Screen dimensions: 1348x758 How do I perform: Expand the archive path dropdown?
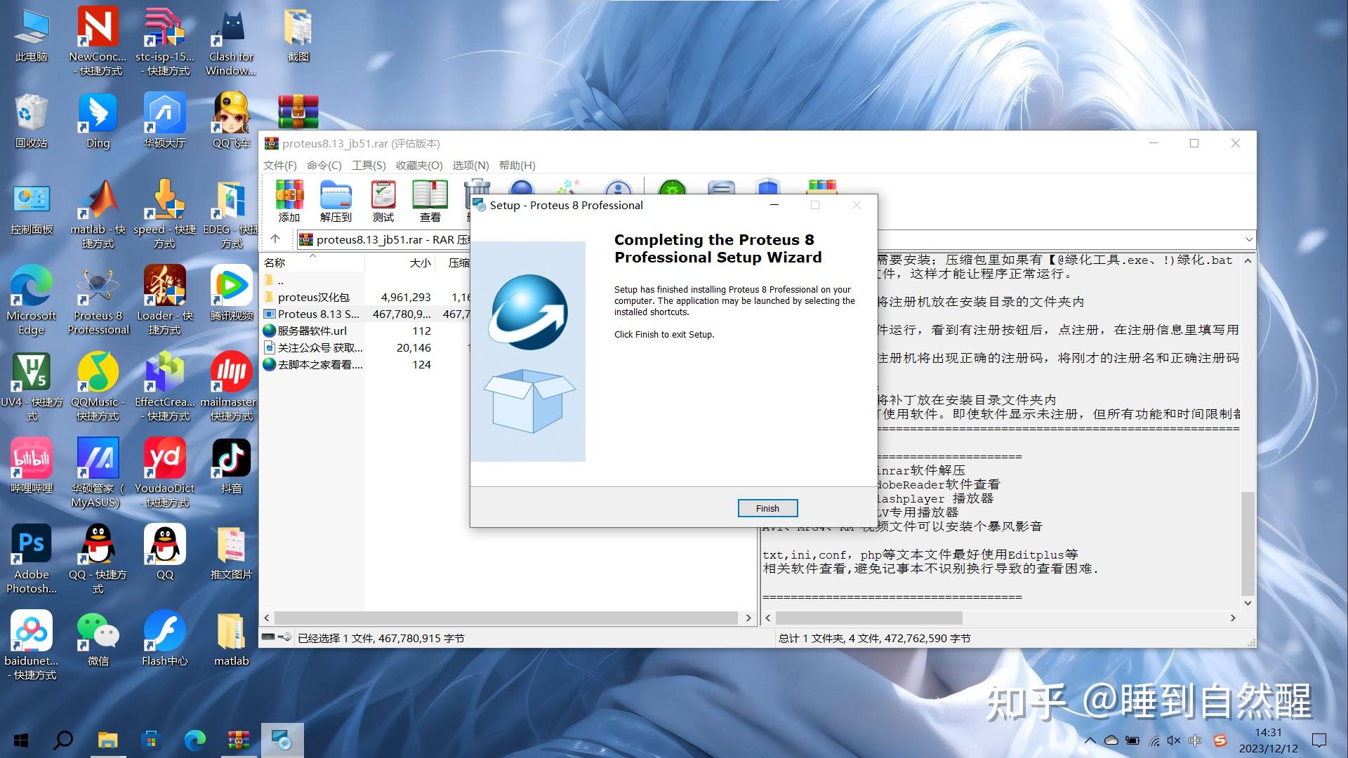click(1248, 239)
